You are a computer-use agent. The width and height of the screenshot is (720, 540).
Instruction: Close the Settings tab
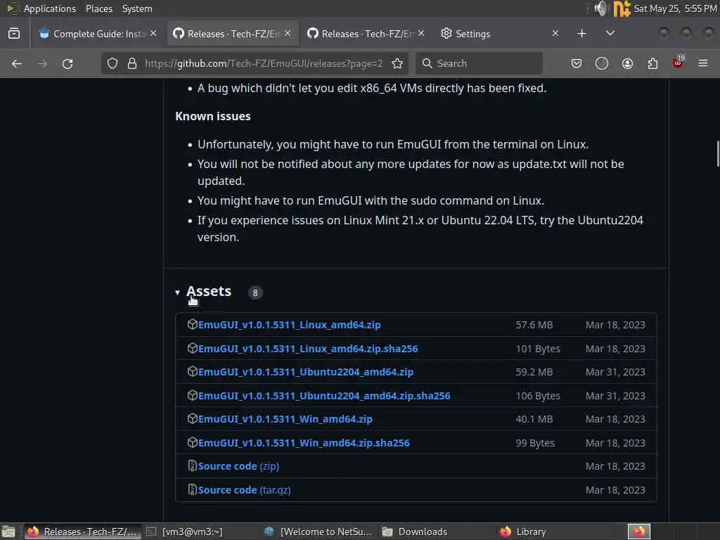[x=555, y=34]
